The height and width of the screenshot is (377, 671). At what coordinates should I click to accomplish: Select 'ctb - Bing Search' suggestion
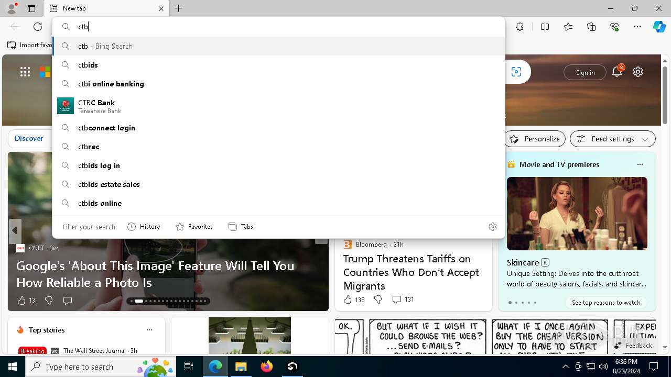click(278, 46)
